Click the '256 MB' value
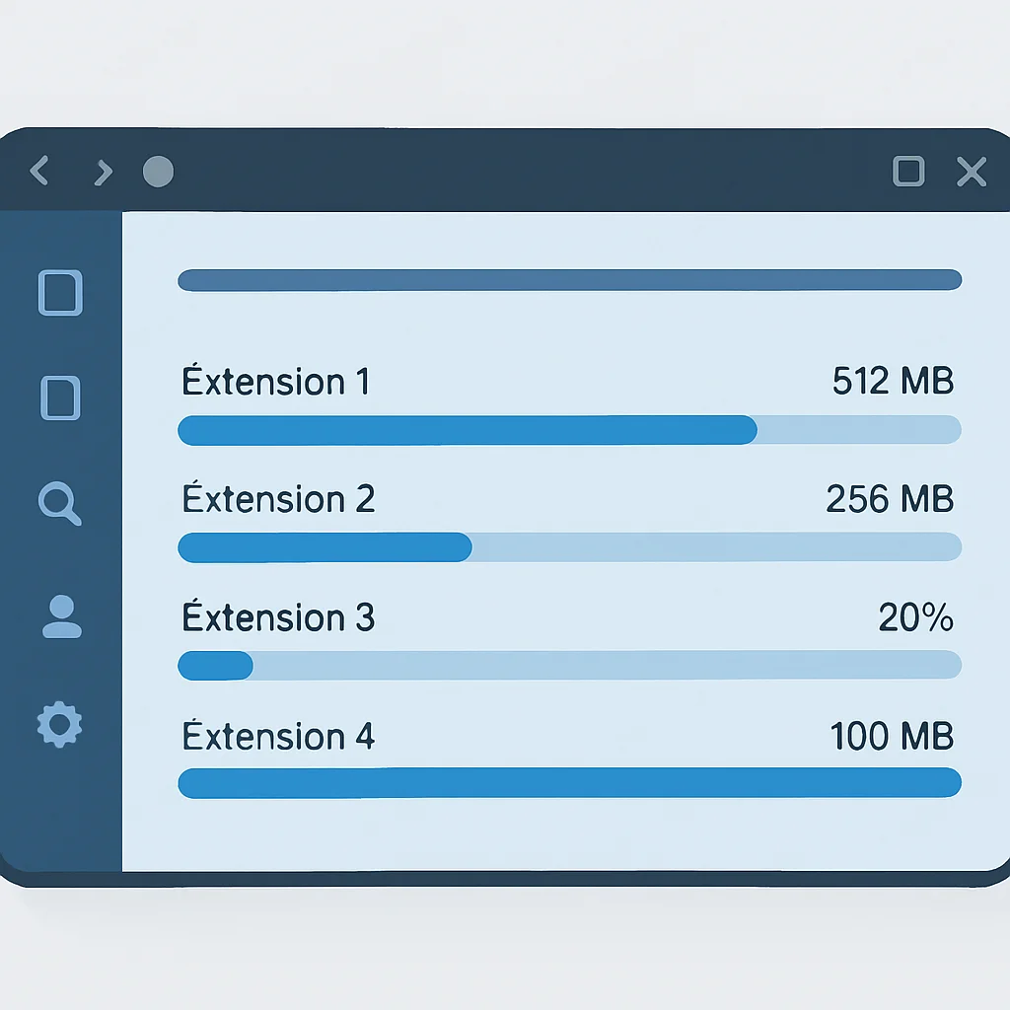Image resolution: width=1010 pixels, height=1010 pixels. [x=890, y=498]
